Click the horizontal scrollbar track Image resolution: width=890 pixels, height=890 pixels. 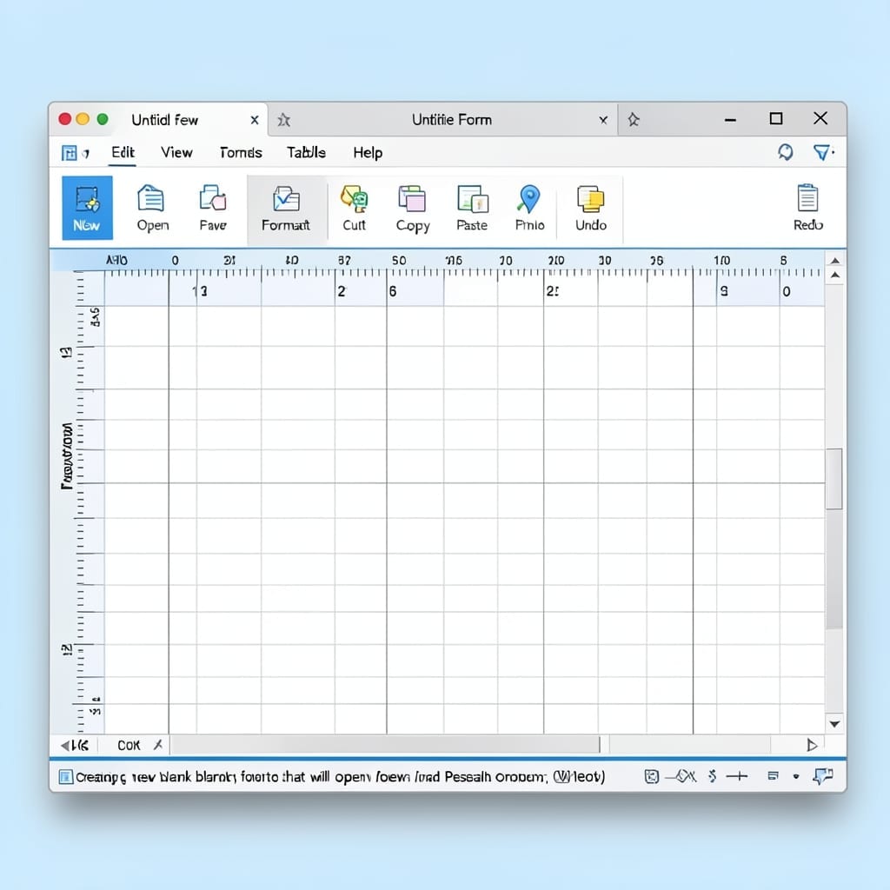689,745
